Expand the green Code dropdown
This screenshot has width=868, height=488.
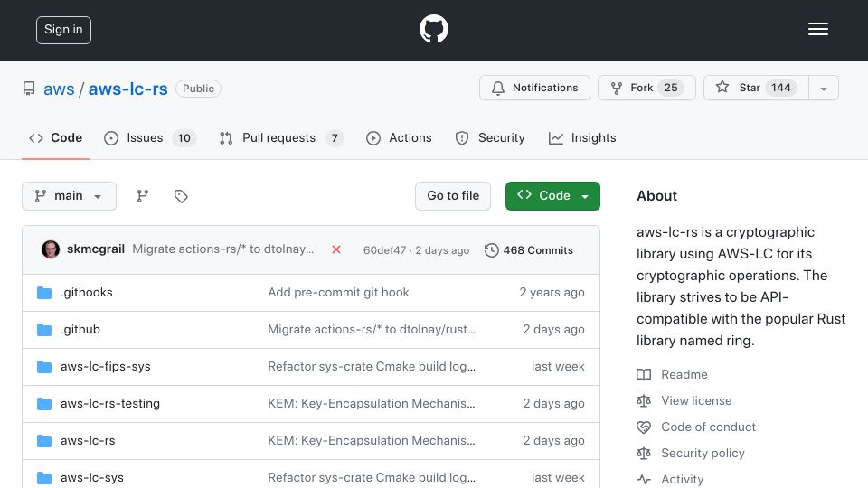(552, 196)
